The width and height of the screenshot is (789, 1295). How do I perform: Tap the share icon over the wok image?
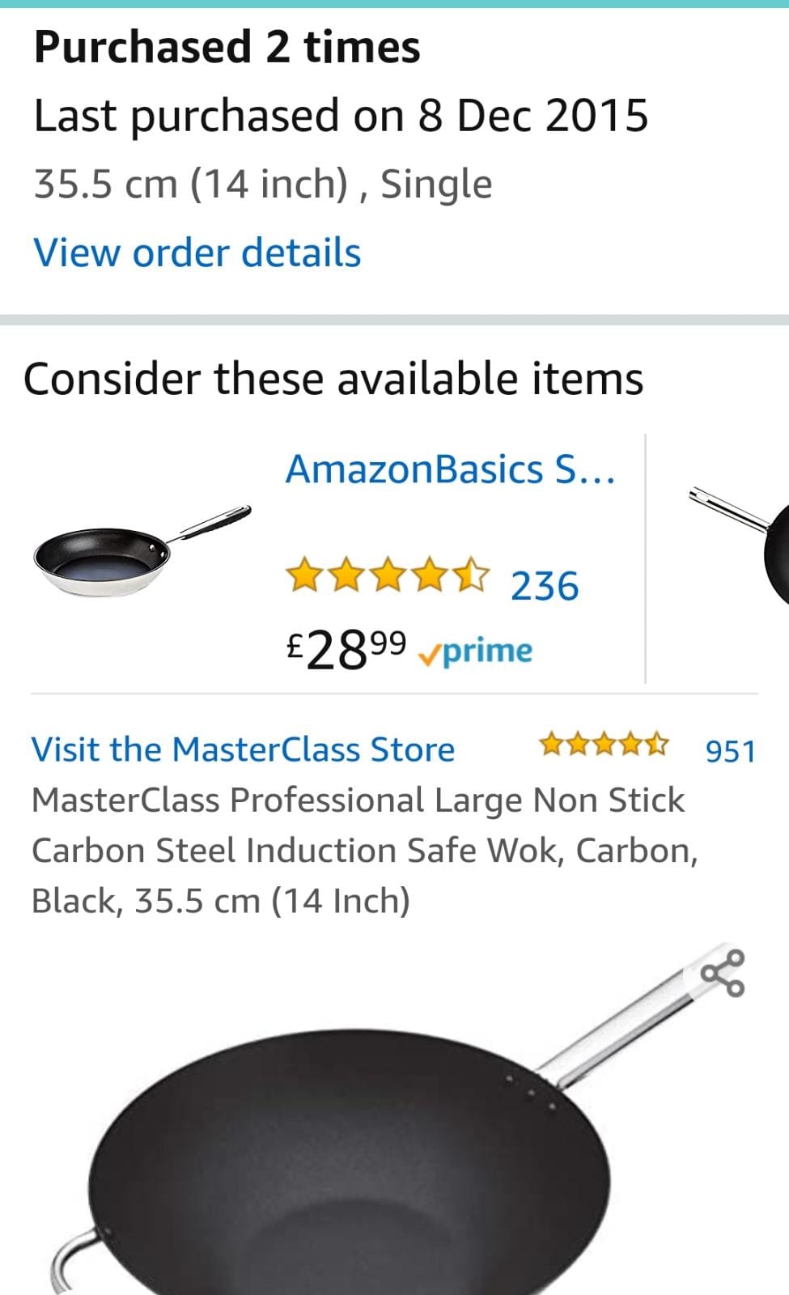722,974
